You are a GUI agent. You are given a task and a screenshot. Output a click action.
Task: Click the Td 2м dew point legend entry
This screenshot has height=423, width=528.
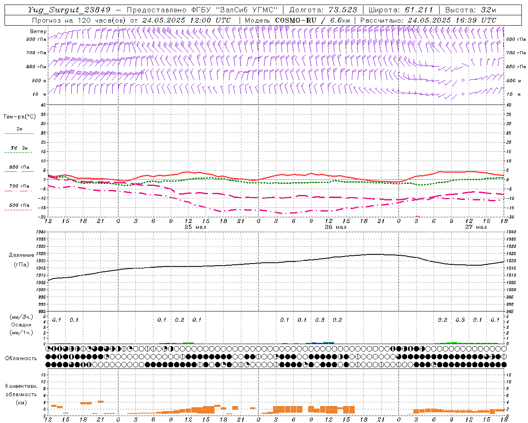pyautogui.click(x=19, y=148)
